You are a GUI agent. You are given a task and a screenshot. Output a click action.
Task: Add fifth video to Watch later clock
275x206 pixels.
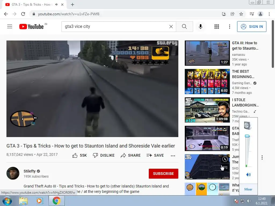tap(225, 159)
